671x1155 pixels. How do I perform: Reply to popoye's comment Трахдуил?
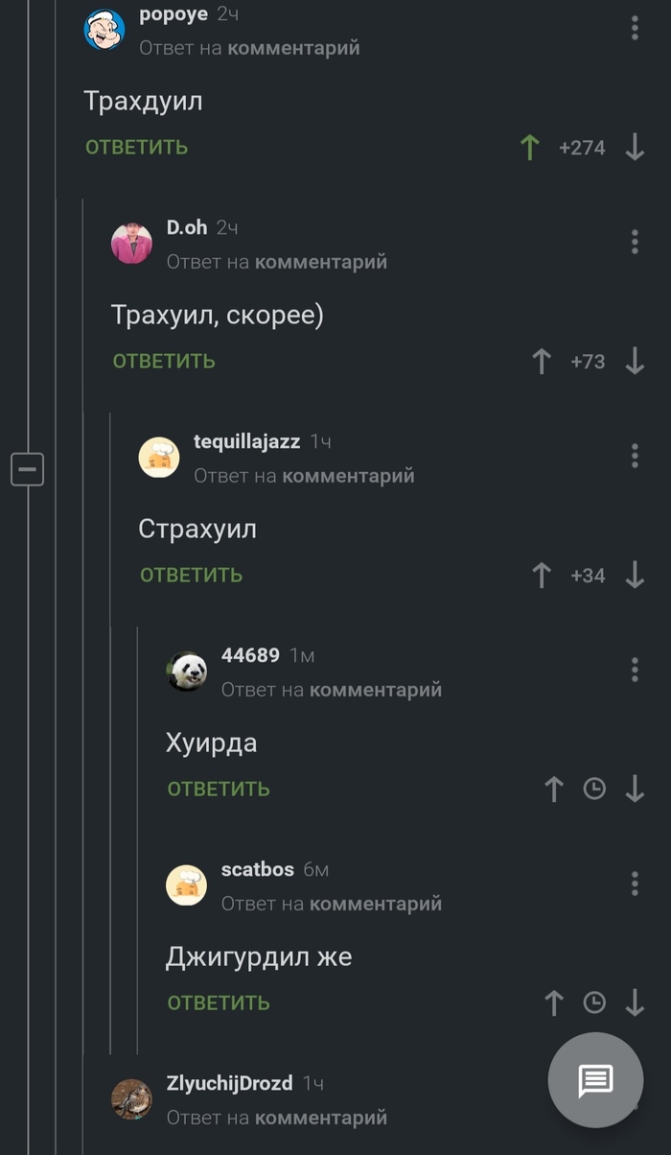pos(137,148)
